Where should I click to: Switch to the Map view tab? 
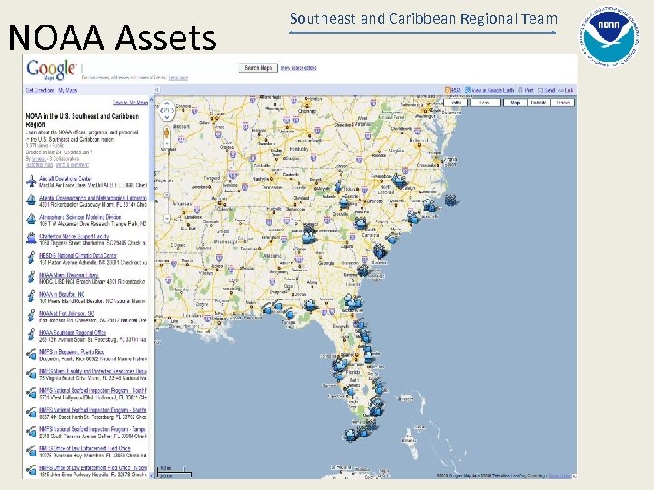[x=515, y=103]
